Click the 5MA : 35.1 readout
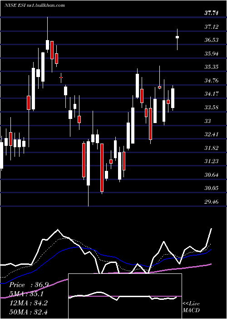The image size is (227, 319). (x=26, y=294)
